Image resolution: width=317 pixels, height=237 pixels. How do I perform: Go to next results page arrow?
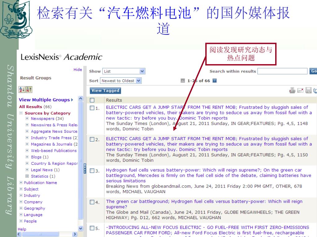click(x=215, y=81)
